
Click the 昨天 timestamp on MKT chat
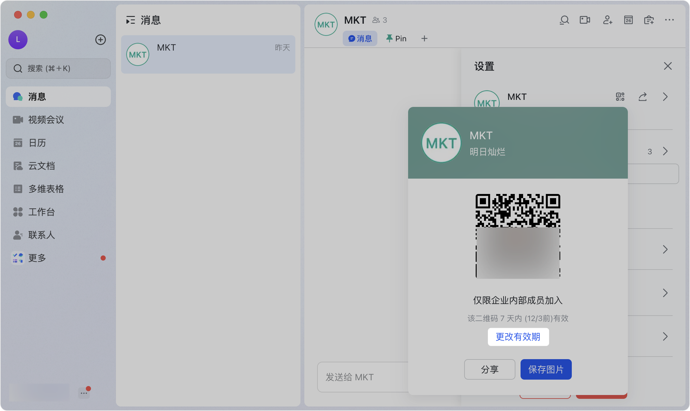pyautogui.click(x=283, y=48)
